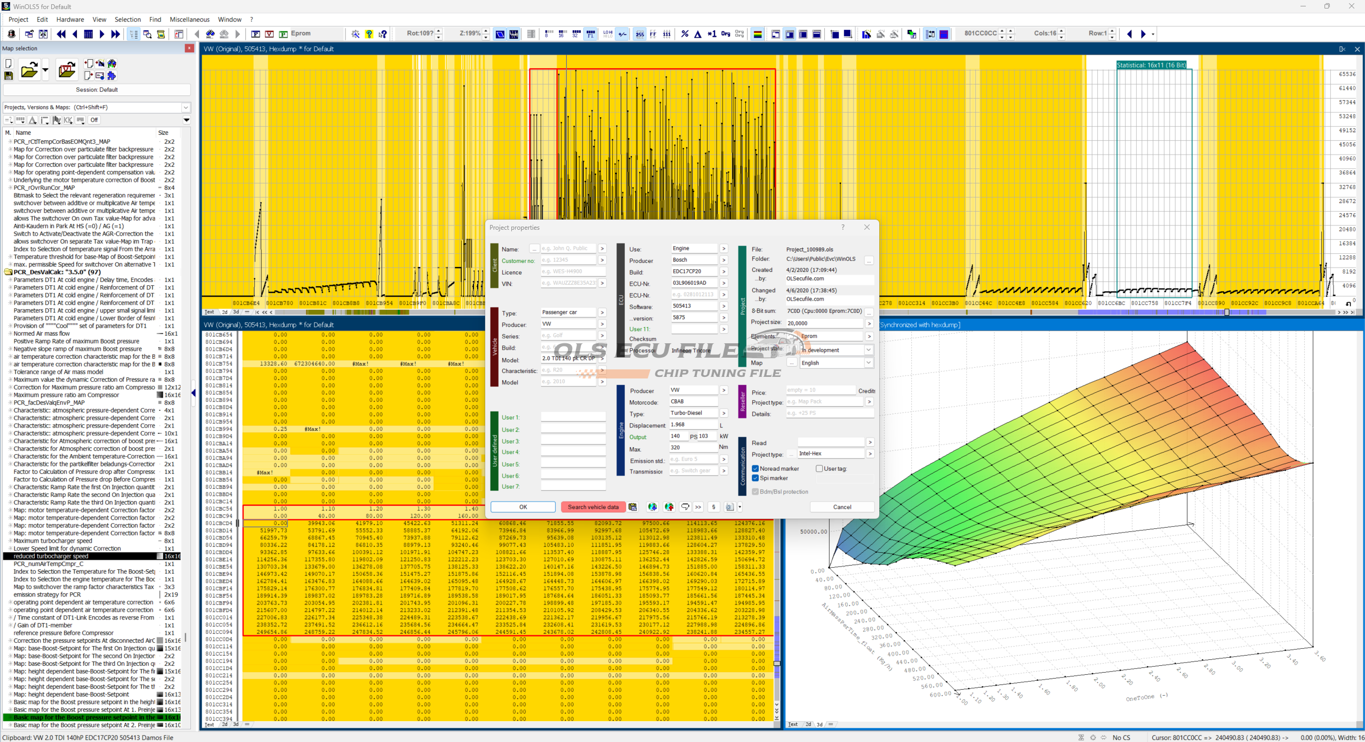1365x742 pixels.
Task: Toggle the rainbow color bars icon
Action: point(757,34)
